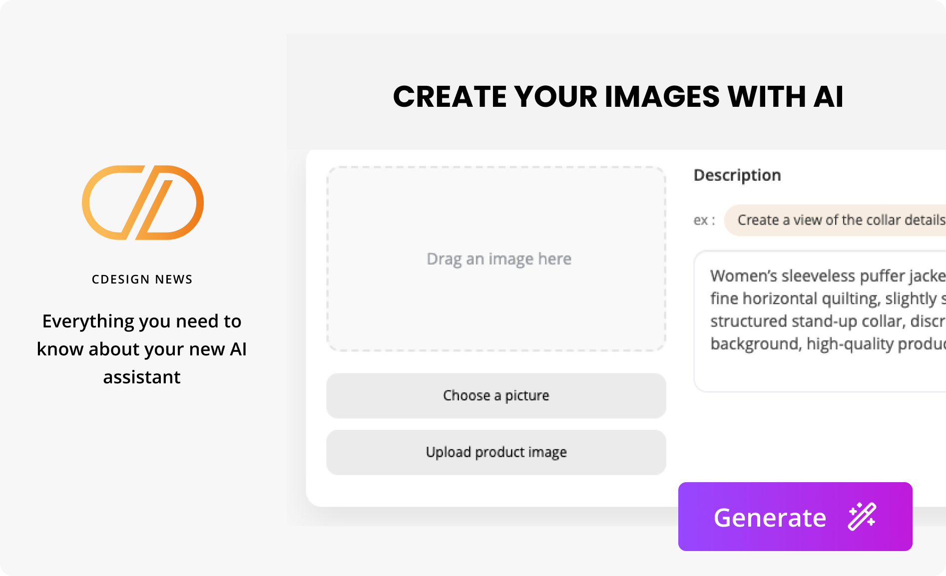
Task: Click the "CREATE YOUR IMAGES WITH AI" heading
Action: coord(618,96)
